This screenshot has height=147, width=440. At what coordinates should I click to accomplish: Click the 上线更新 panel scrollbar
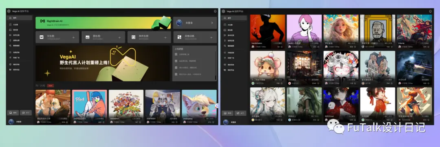coord(216,66)
